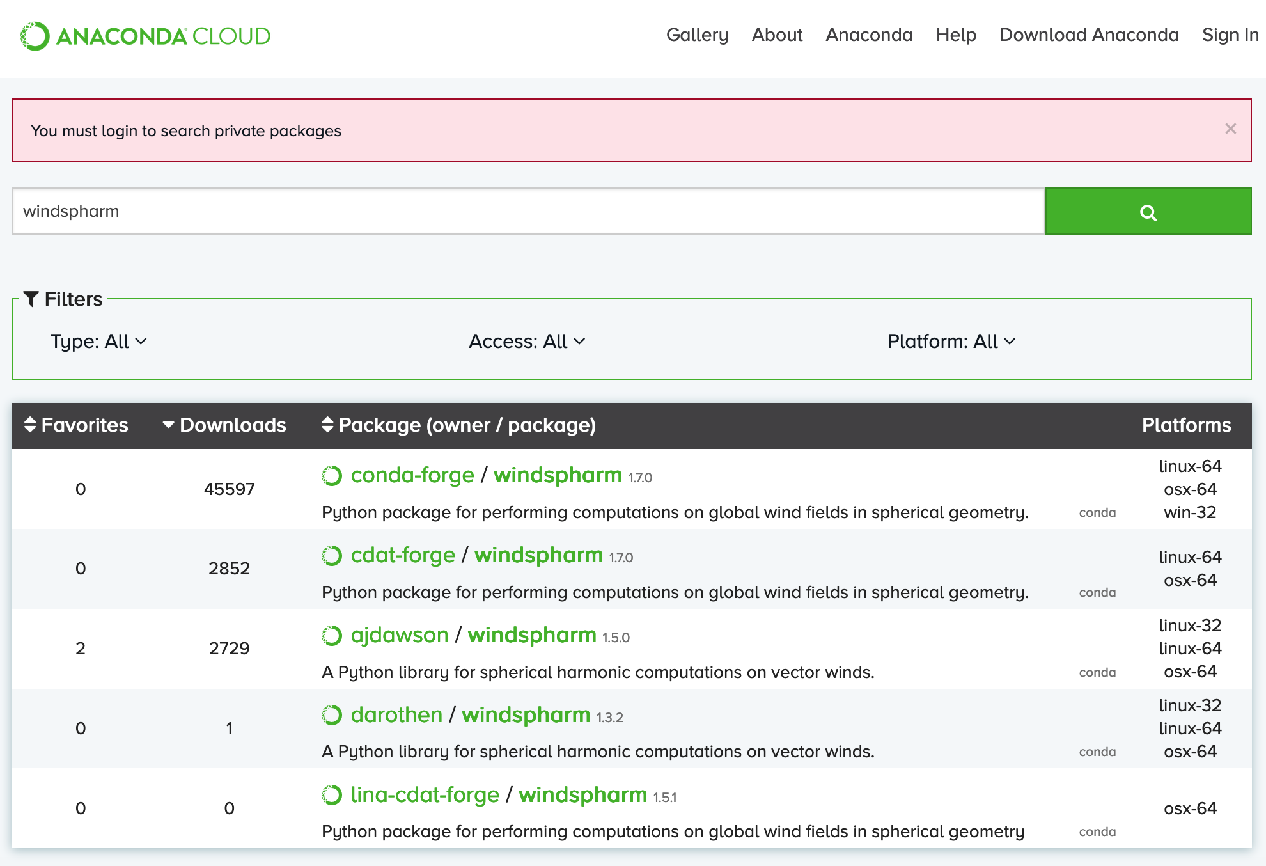The width and height of the screenshot is (1266, 866).
Task: Click the ajdawson package ring icon
Action: coord(332,635)
